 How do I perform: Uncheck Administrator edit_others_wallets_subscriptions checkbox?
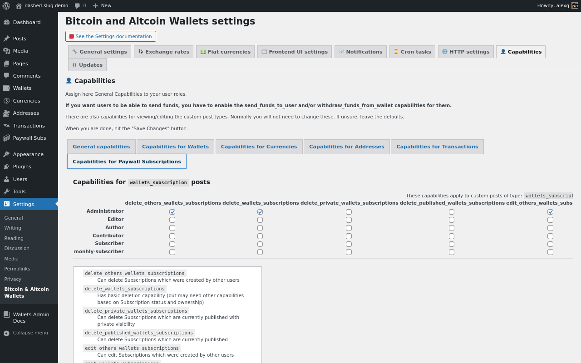(x=550, y=212)
